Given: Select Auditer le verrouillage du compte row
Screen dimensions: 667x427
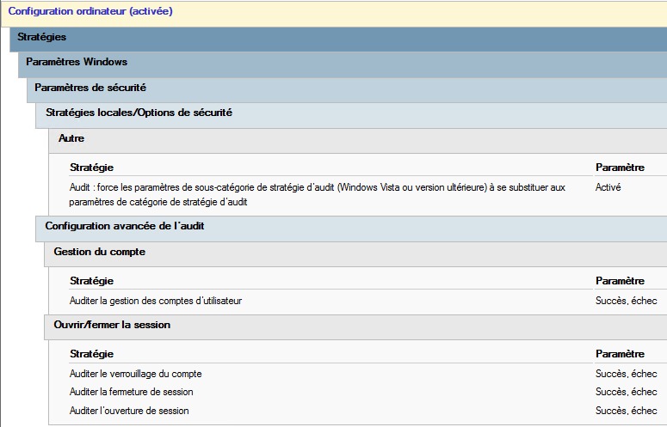Looking at the screenshot, I should coord(135,374).
